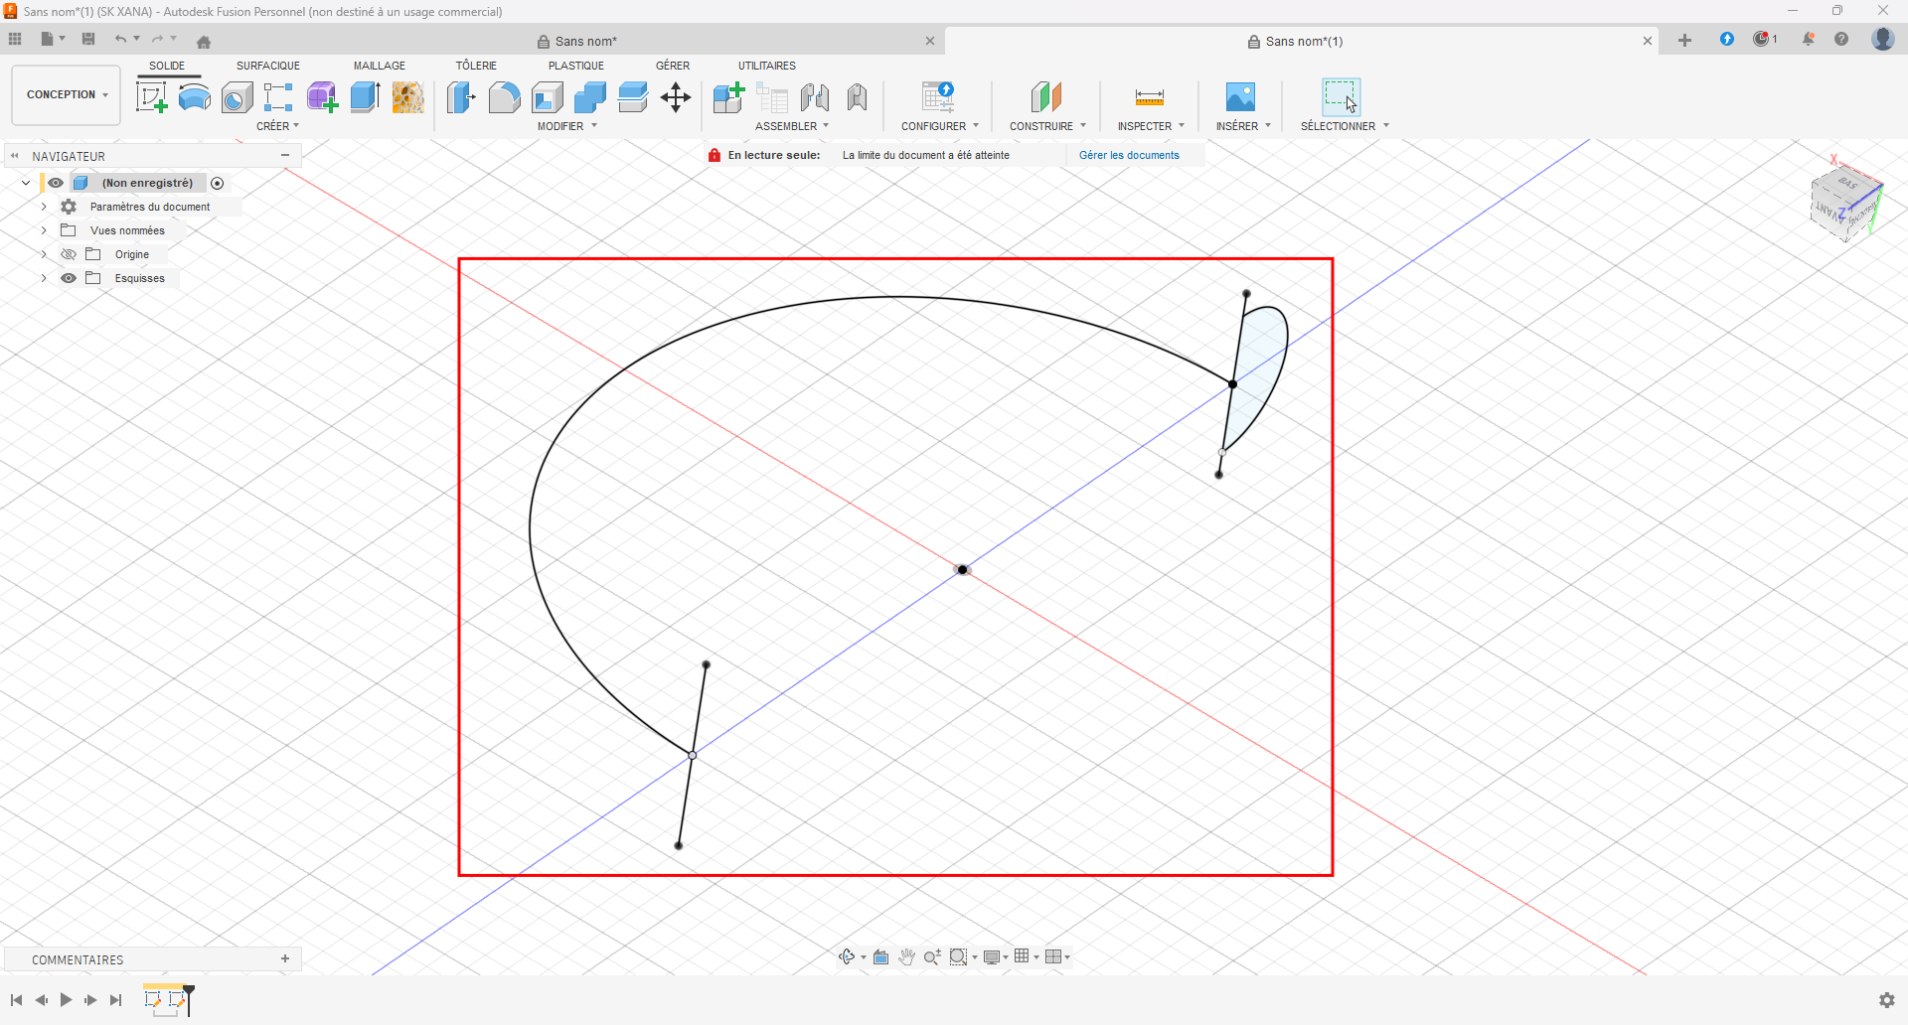Click the New Component icon
The width and height of the screenshot is (1908, 1025).
(x=728, y=97)
